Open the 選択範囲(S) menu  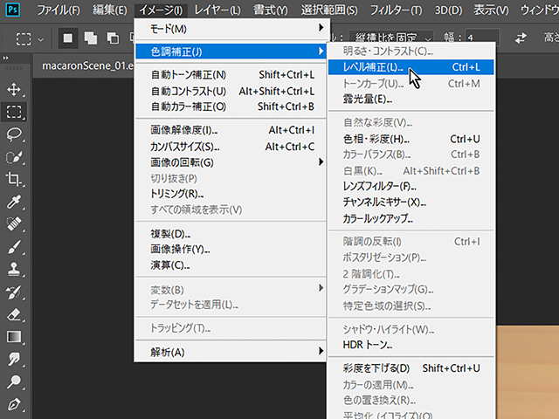[329, 10]
